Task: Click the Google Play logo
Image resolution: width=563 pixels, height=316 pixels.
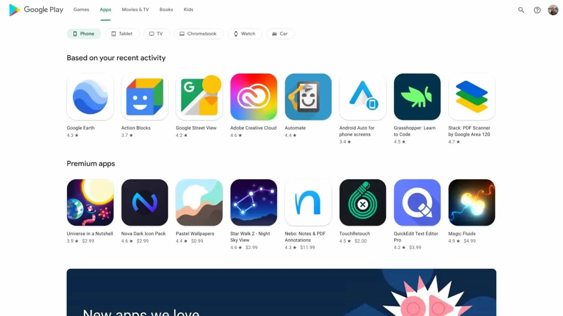Action: 36,10
